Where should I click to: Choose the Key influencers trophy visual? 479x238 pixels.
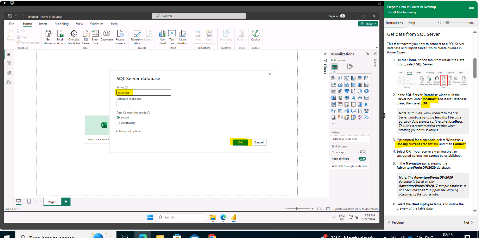click(366, 111)
